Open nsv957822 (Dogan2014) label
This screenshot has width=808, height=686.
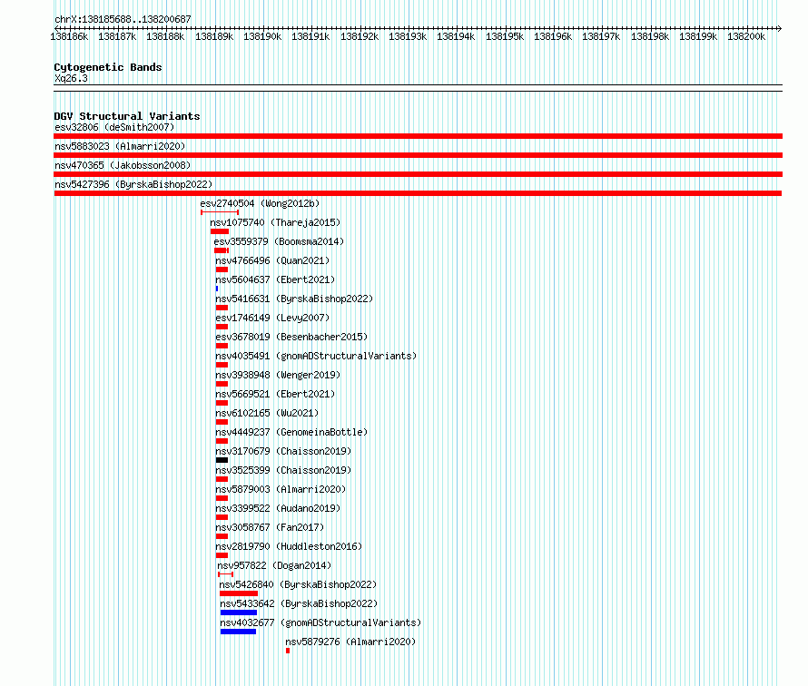click(x=275, y=565)
